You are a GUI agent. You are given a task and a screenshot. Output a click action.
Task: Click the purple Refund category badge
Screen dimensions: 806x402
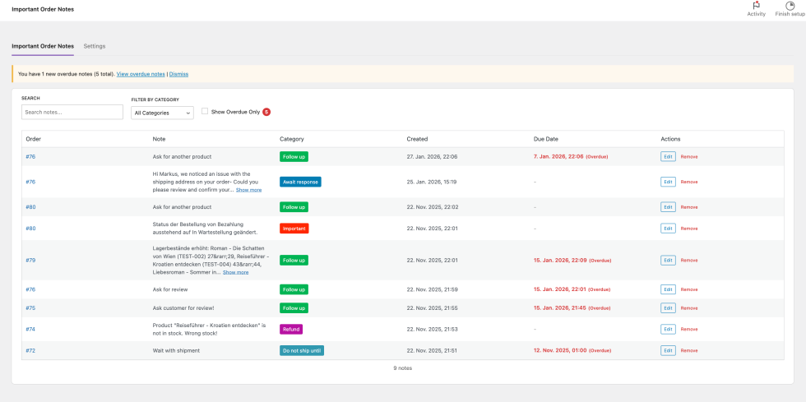coord(291,329)
